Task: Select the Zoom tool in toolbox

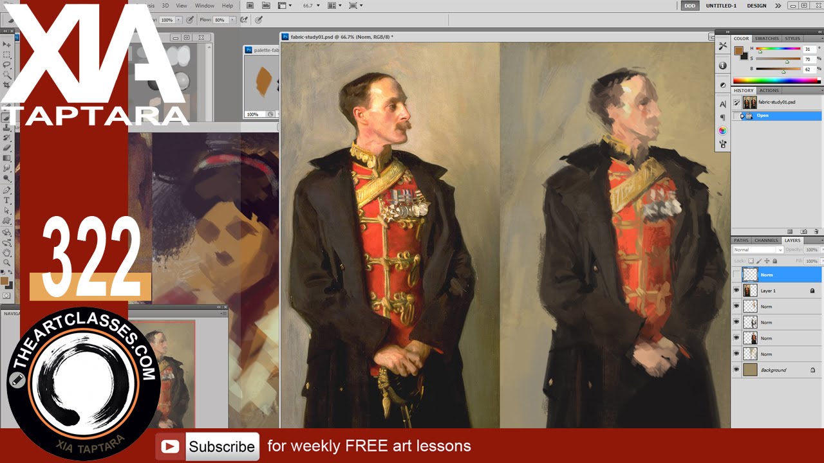Action: coord(7,262)
